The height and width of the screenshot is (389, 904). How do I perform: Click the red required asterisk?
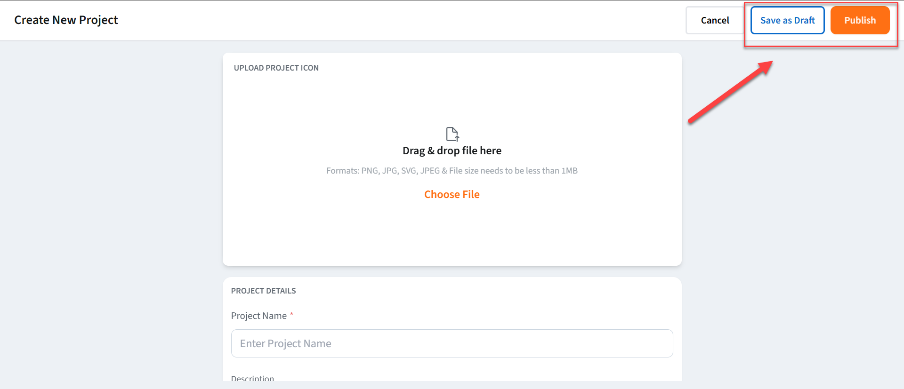click(291, 314)
